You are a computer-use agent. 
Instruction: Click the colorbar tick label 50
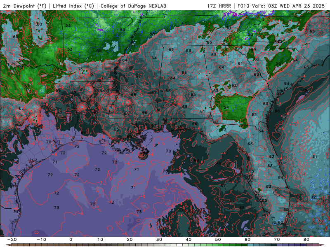(x=218, y=240)
